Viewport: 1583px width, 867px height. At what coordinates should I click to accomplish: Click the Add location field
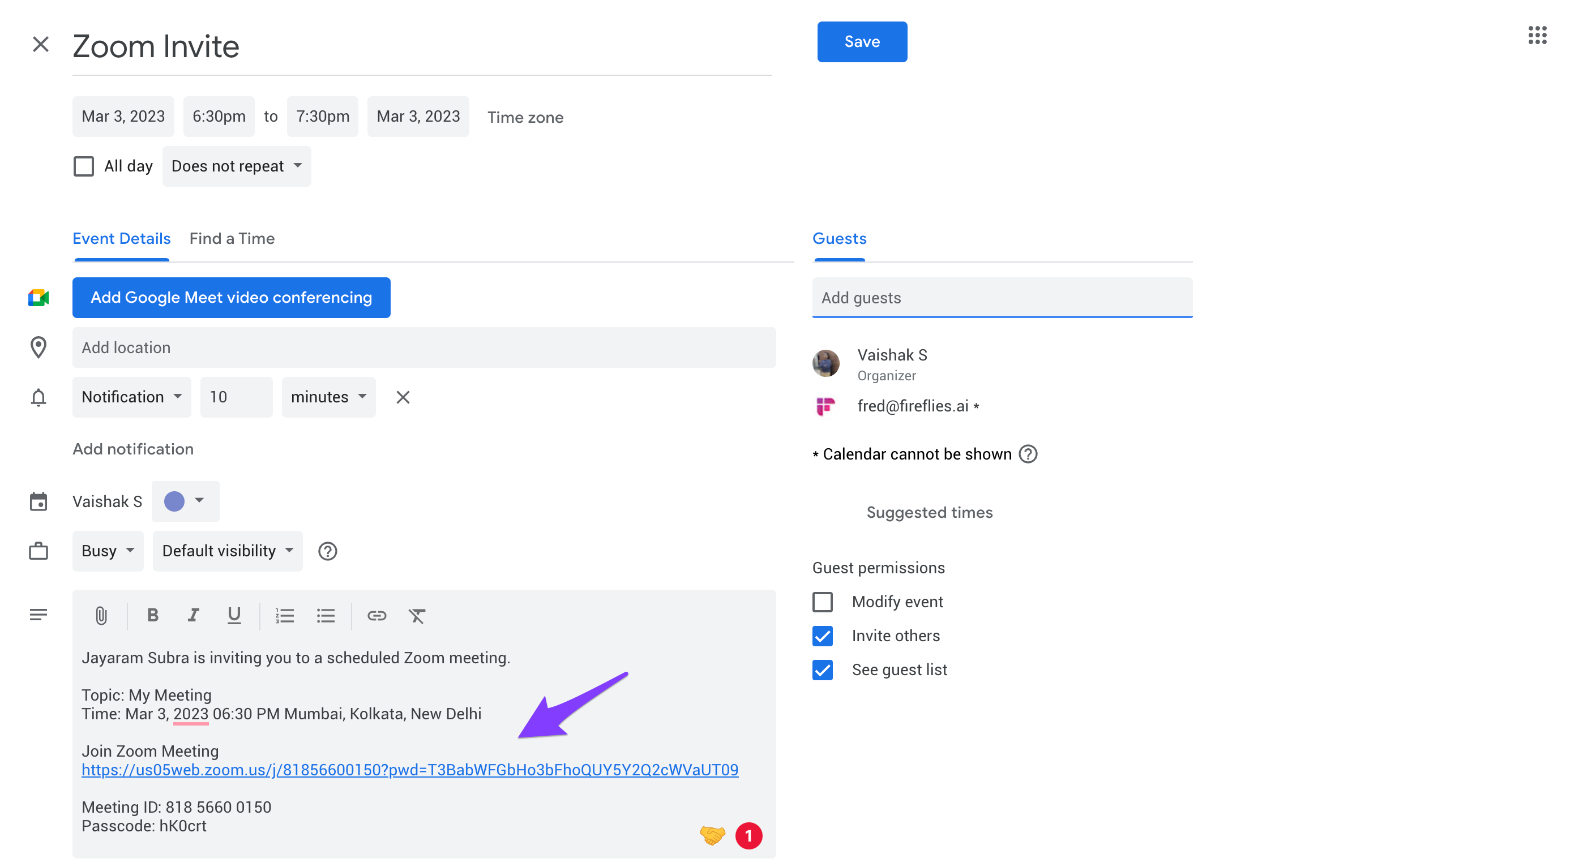pyautogui.click(x=424, y=347)
